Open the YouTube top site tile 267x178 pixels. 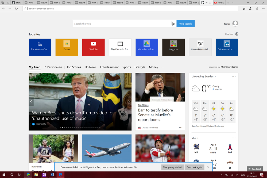pos(94,47)
